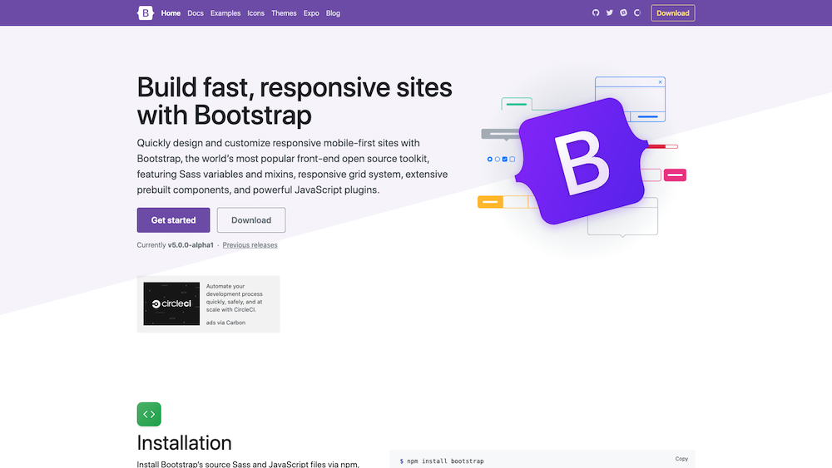Viewport: 832px width, 468px height.
Task: Click the npm install bootstrap code line
Action: (442, 461)
